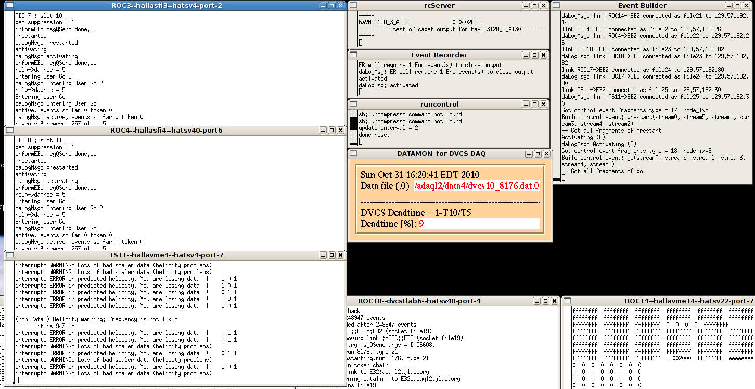Click '-- Got all fragments of prestart'
755x389 pixels.
612,131
